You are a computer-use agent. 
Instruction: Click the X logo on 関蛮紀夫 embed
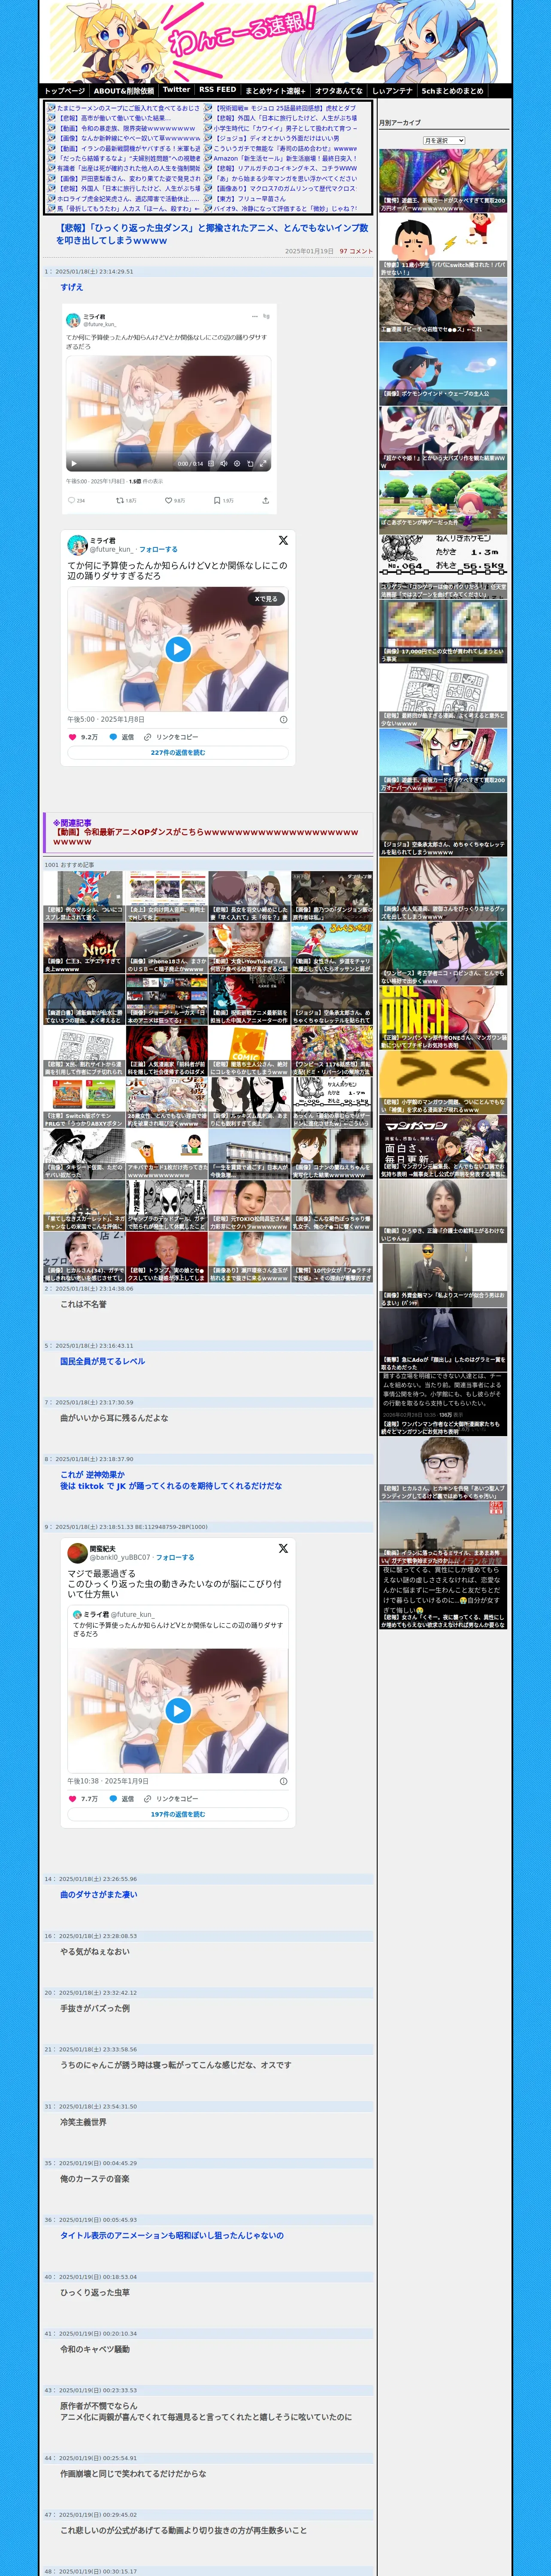tap(283, 1548)
